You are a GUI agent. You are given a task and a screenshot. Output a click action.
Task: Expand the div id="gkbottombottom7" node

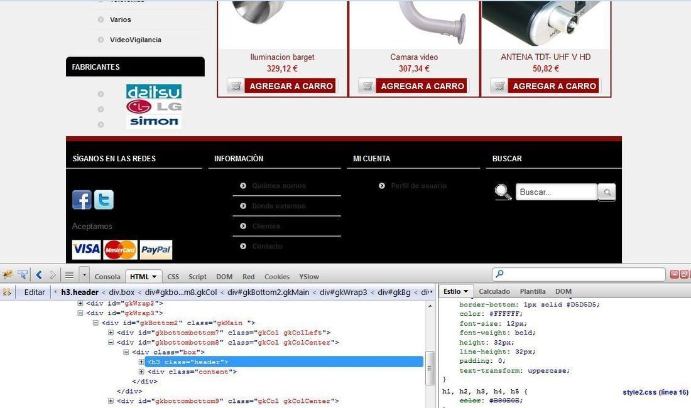click(x=111, y=332)
